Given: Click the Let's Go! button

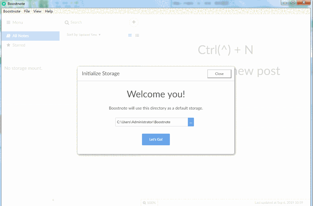Looking at the screenshot, I should pyautogui.click(x=156, y=139).
